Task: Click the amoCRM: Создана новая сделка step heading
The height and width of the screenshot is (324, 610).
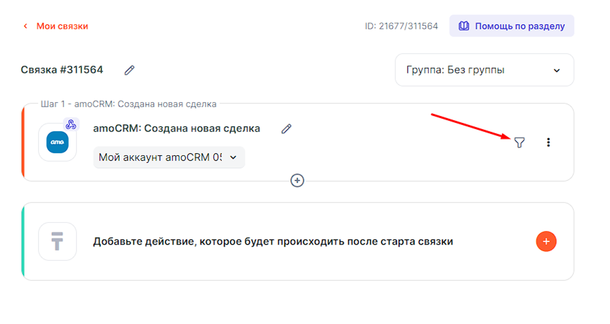Action: (x=177, y=128)
